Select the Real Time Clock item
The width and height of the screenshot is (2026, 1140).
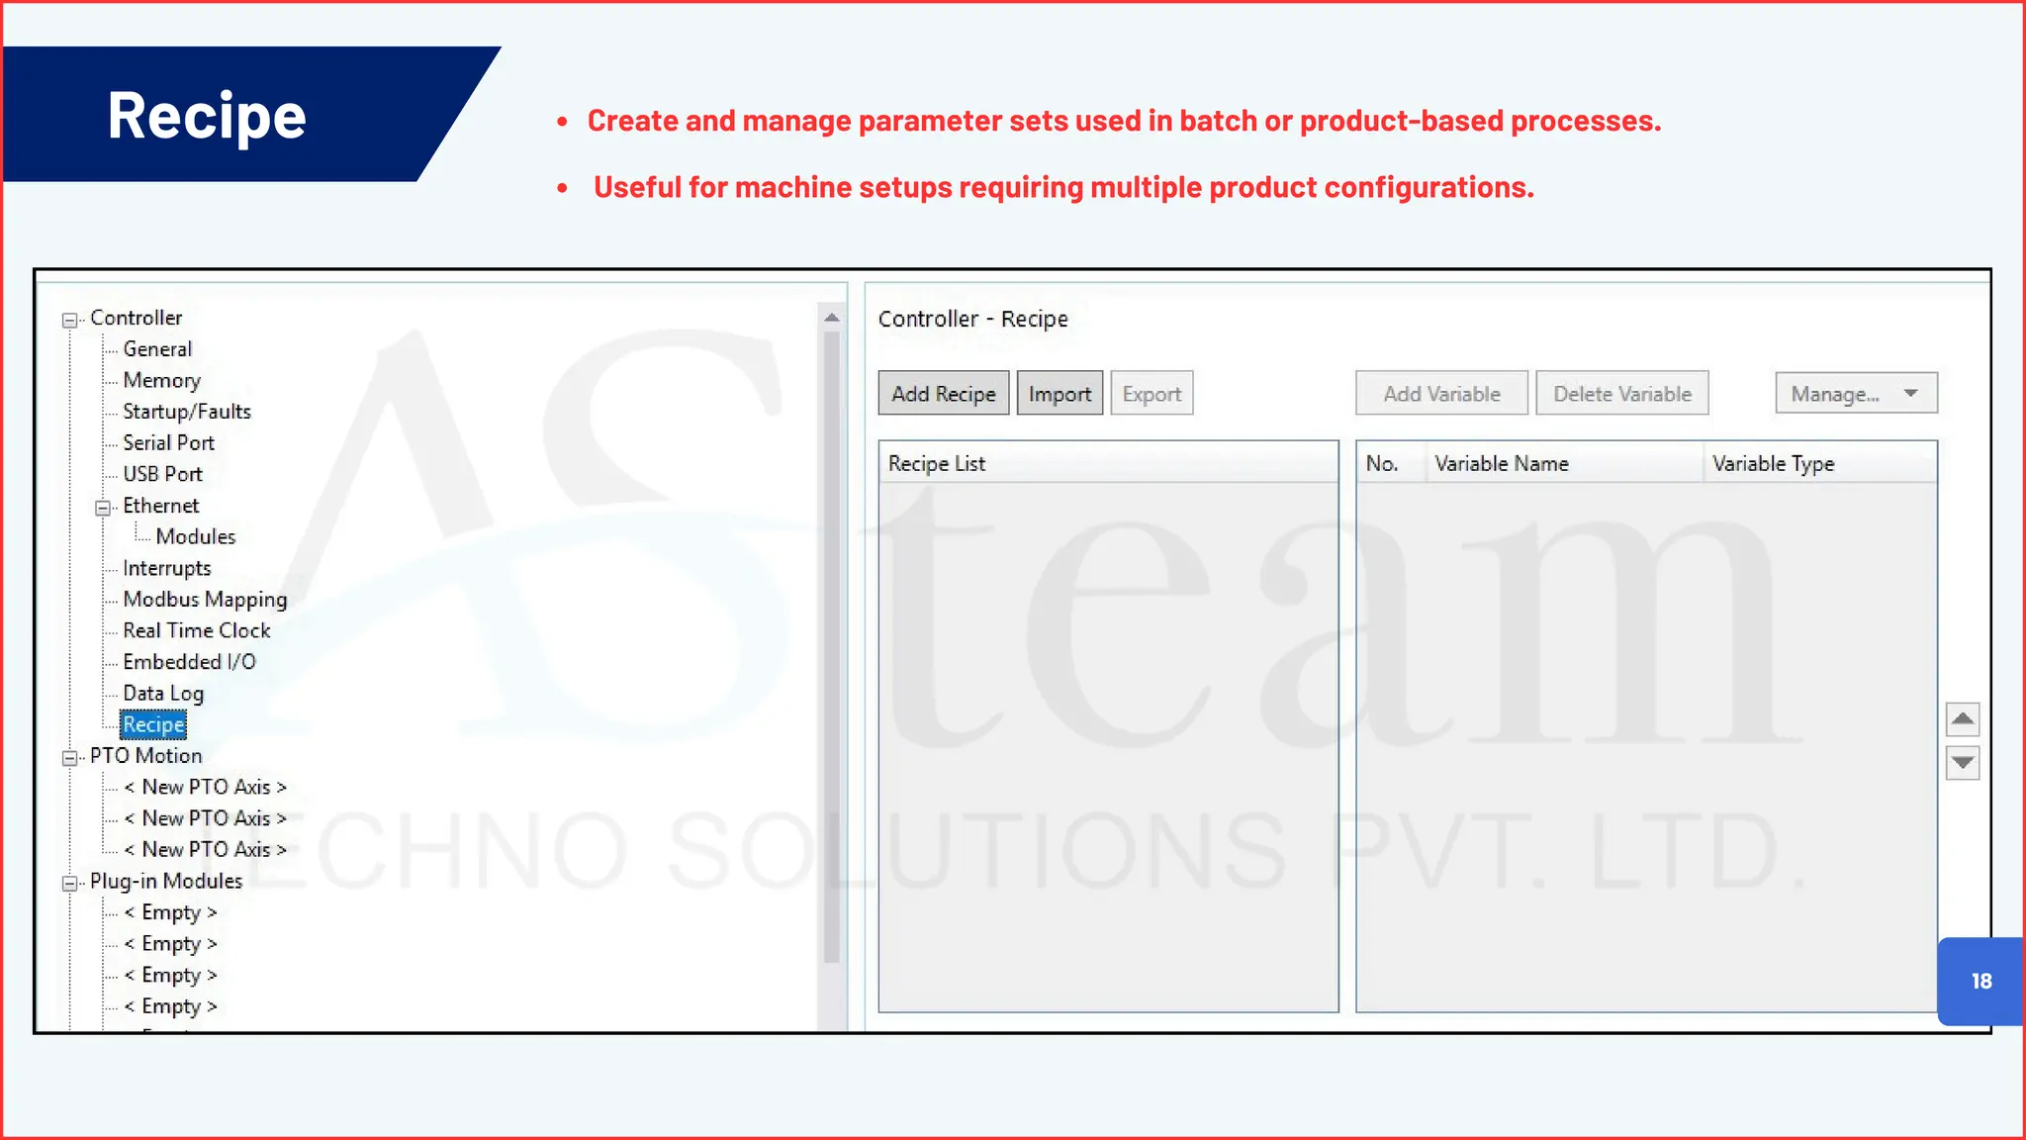[x=197, y=631]
